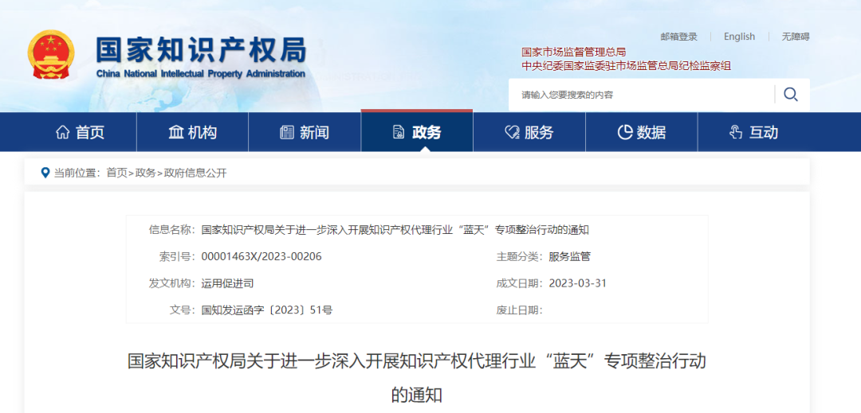The image size is (861, 413).
Task: Click the 首页 breadcrumb link
Action: [x=116, y=173]
